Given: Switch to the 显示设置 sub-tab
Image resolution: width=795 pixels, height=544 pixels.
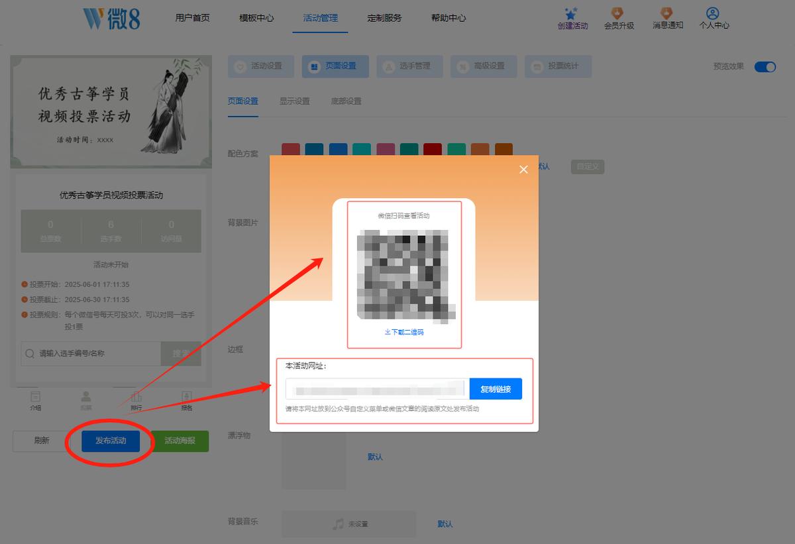Looking at the screenshot, I should click(x=294, y=101).
